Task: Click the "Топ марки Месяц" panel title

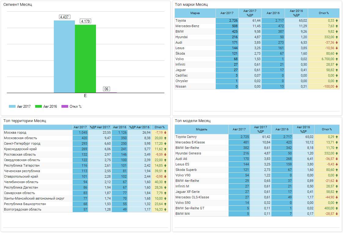Action: (191, 4)
